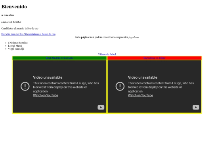The image size is (214, 160).
Task: Click YouTube logo icon in Barcelona video
Action: pyautogui.click(x=196, y=107)
